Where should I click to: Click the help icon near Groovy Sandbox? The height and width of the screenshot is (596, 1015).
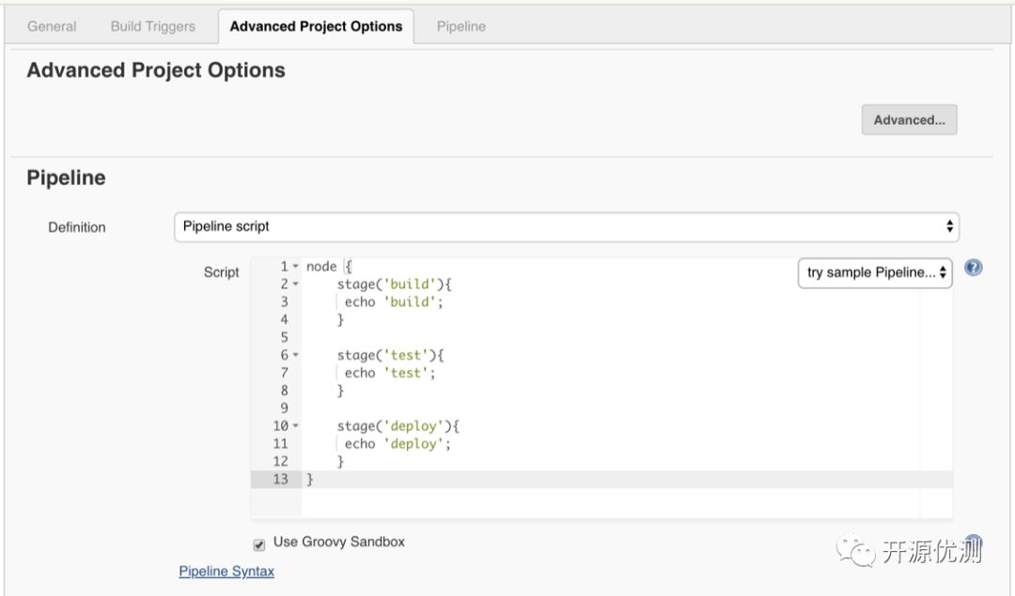click(974, 543)
